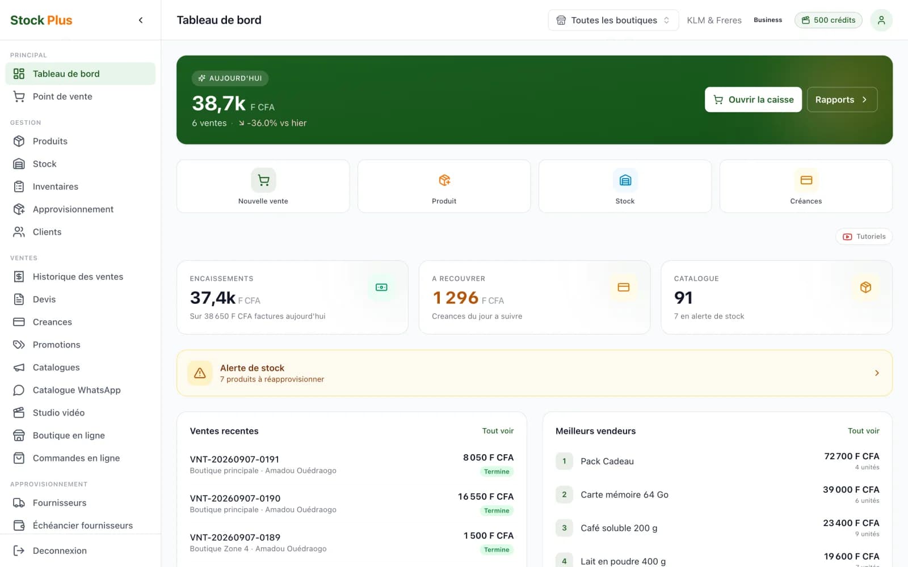Open the Clients menu item
908x567 pixels.
click(80, 232)
